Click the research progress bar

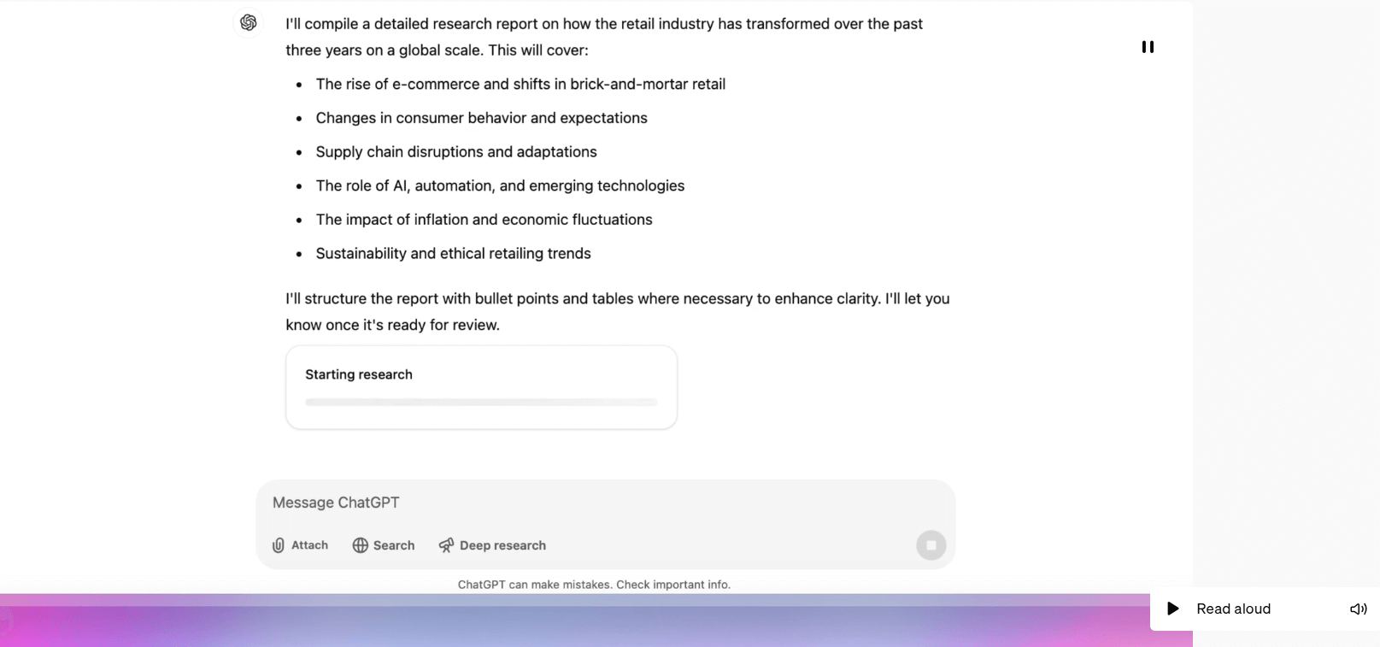pyautogui.click(x=481, y=402)
